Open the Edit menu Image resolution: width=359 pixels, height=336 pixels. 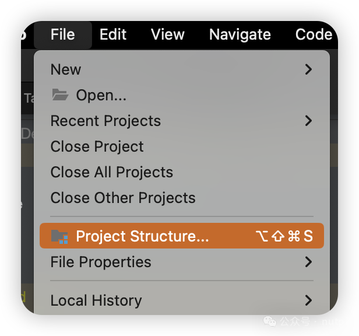tap(113, 34)
